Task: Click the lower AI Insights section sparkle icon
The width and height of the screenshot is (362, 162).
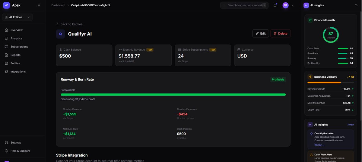Action: pos(310,125)
